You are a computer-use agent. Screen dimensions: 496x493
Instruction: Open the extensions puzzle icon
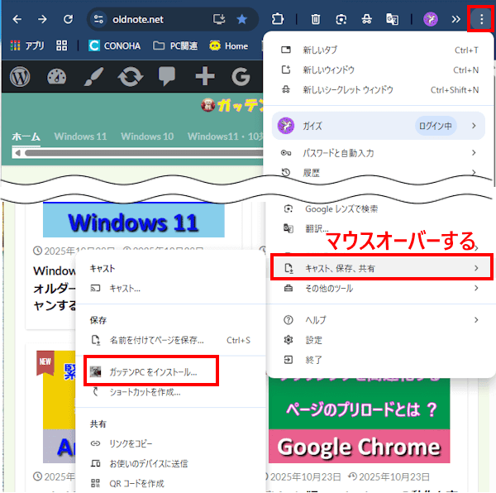point(278,19)
